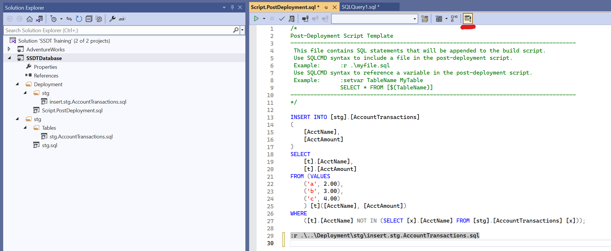Expand the AdventureWorks project node
This screenshot has height=251, width=611.
coord(9,49)
